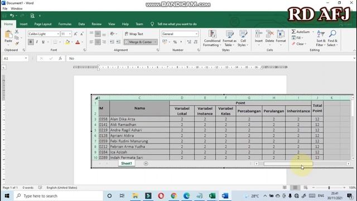Open the Borders dropdown arrow
This screenshot has height=201, width=357.
pos(60,42)
